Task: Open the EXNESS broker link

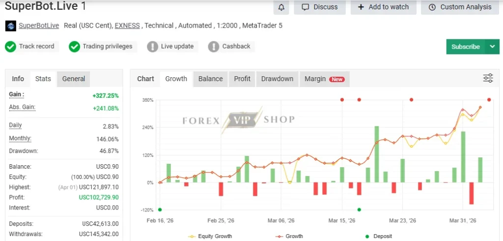Action: click(127, 26)
